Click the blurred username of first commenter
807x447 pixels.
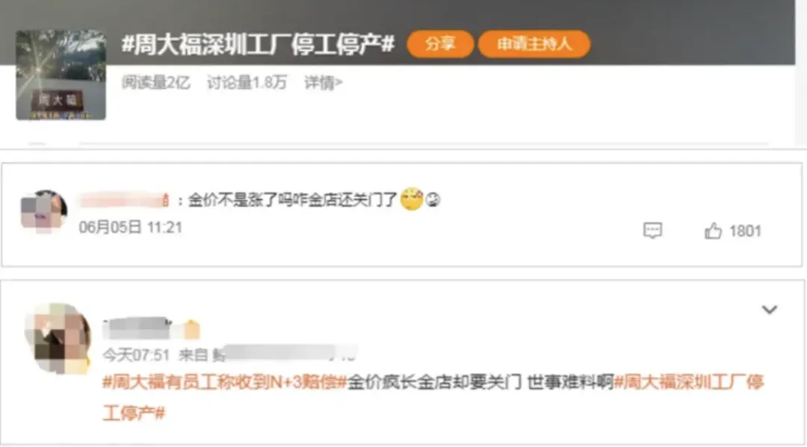point(124,200)
